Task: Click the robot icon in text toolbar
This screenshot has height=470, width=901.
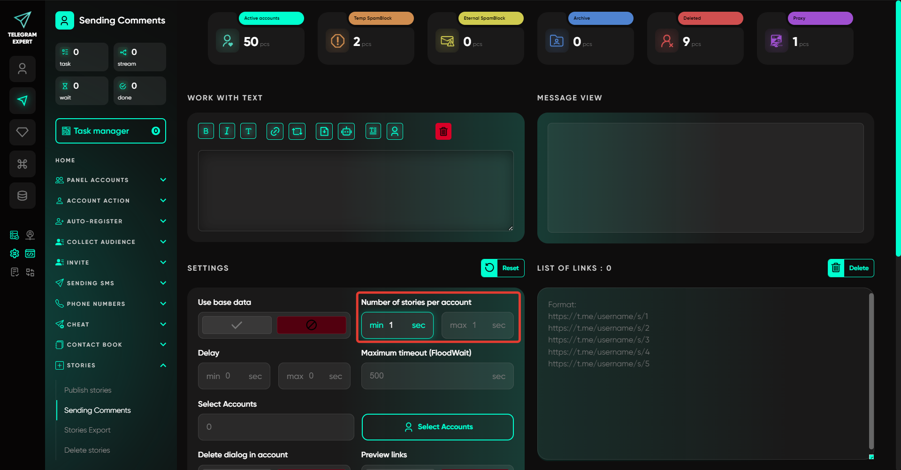Action: click(x=346, y=131)
